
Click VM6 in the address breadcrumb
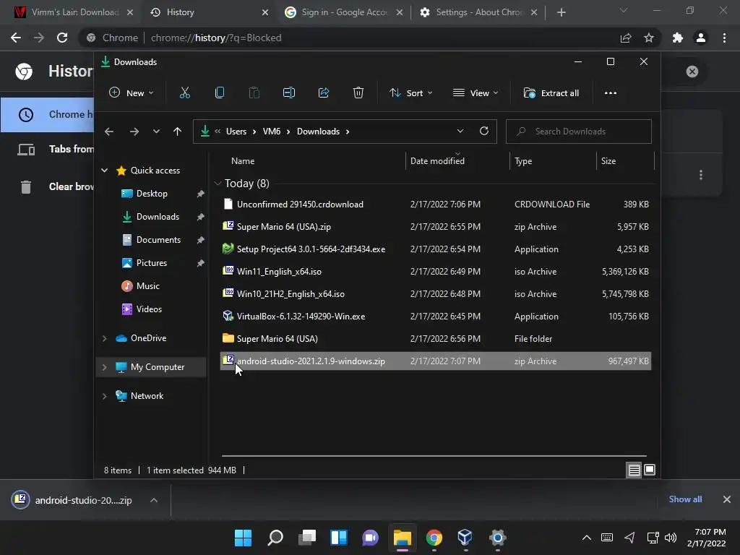[272, 132]
